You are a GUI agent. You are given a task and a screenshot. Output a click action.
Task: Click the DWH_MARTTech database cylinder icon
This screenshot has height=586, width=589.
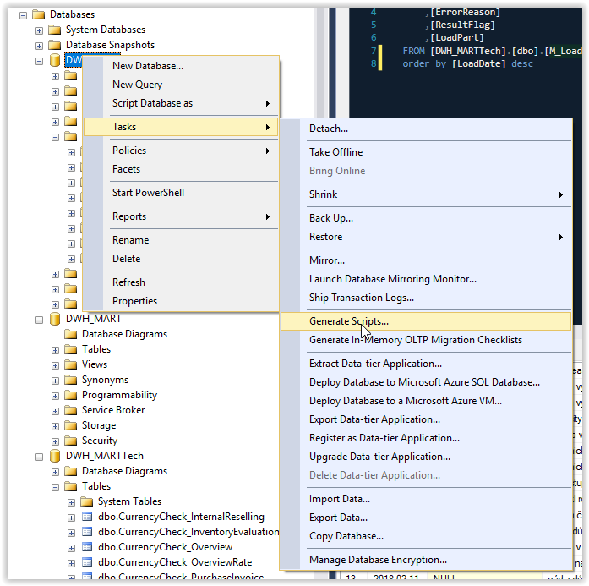point(55,456)
